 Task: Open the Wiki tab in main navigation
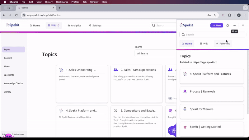tap(54, 26)
